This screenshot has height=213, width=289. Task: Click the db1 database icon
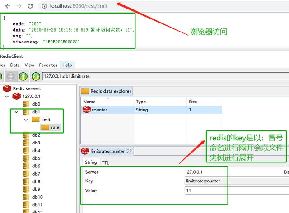tap(26, 111)
